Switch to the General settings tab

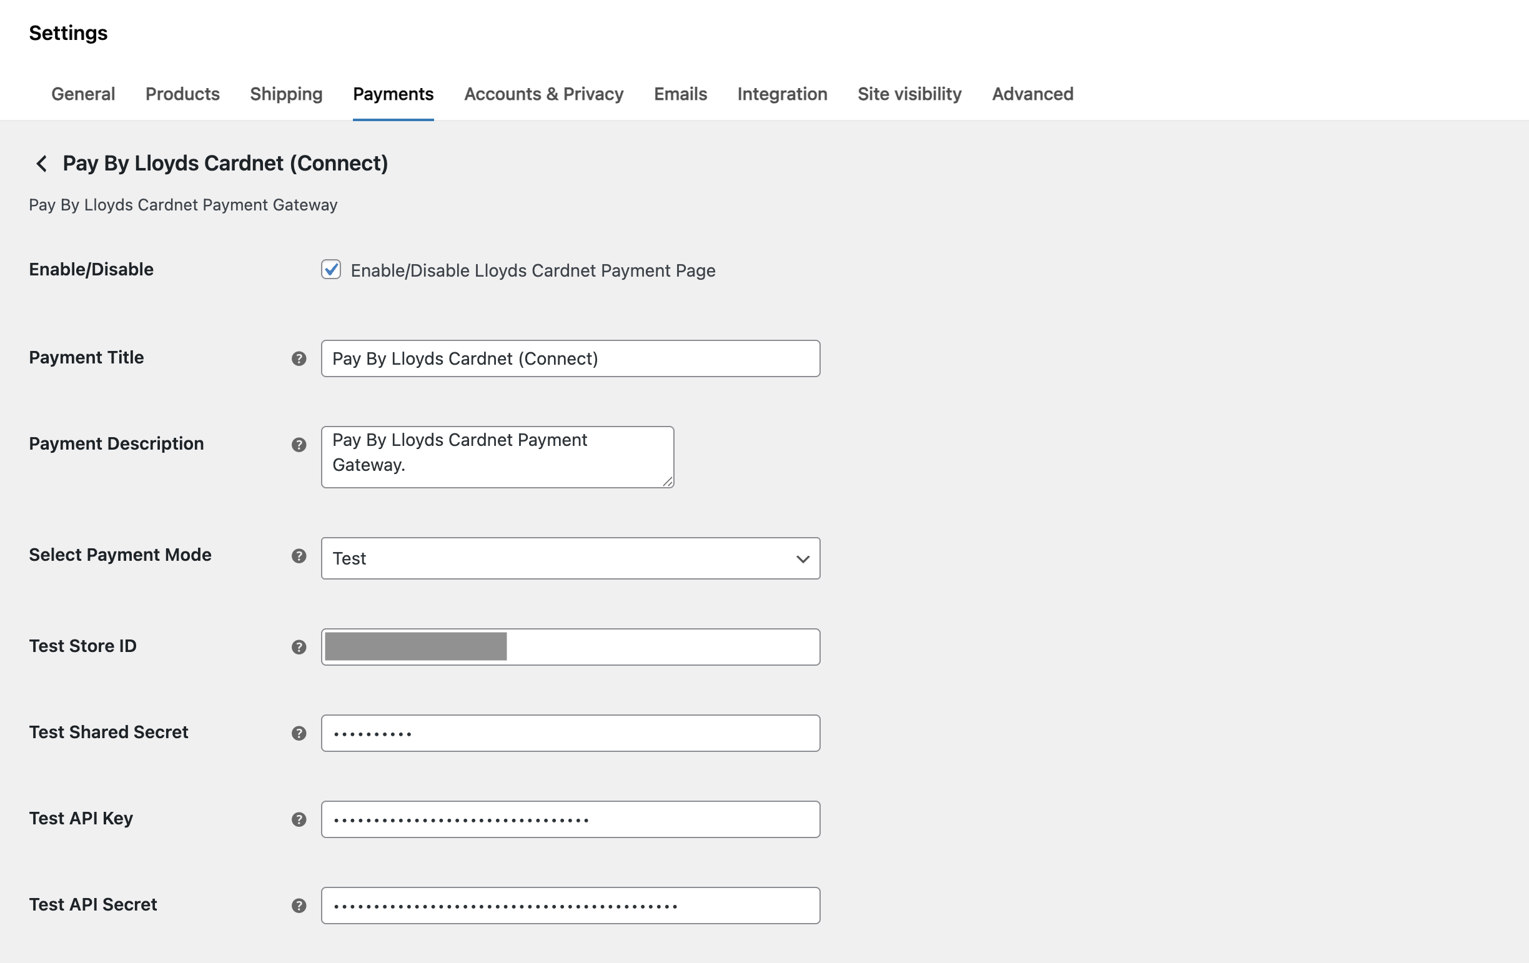click(x=83, y=94)
